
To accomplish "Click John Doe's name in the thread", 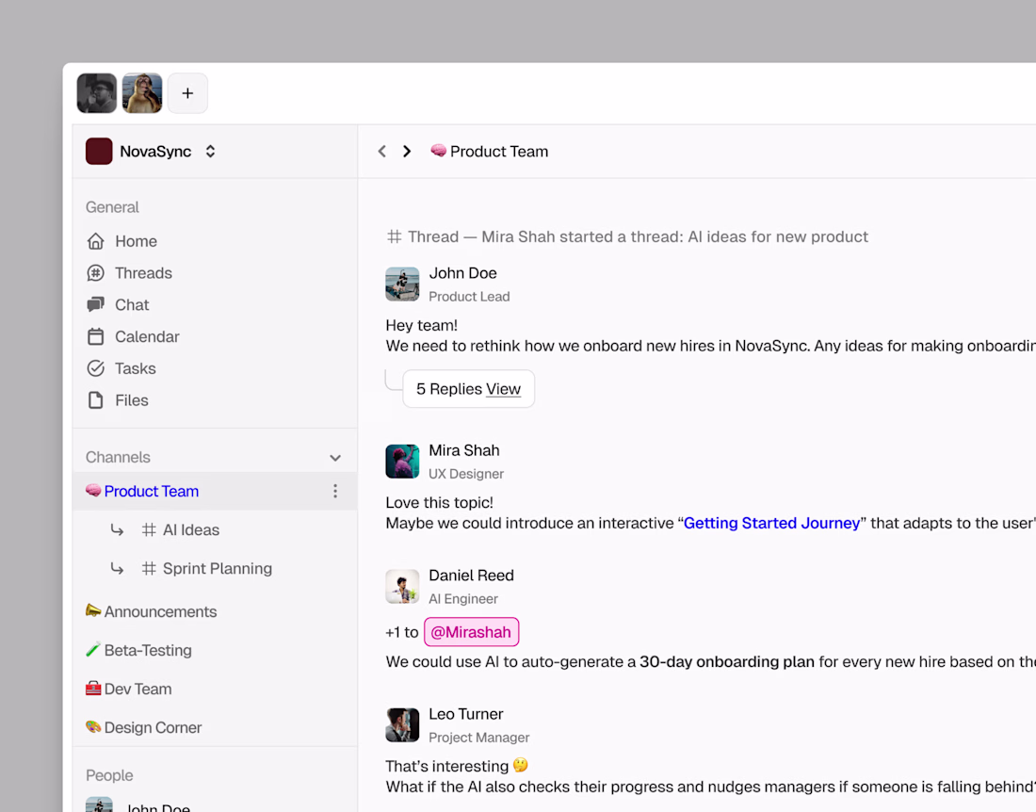I will [462, 273].
